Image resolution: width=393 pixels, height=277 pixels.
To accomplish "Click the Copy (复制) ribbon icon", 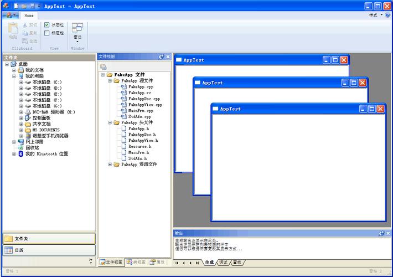I will (x=25, y=33).
